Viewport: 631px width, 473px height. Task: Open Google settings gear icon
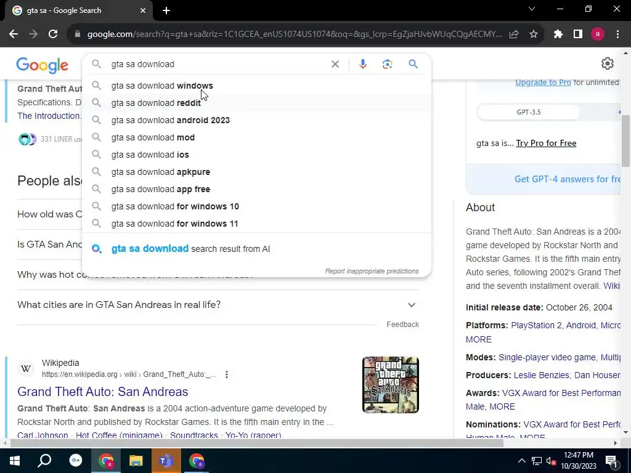coord(607,63)
